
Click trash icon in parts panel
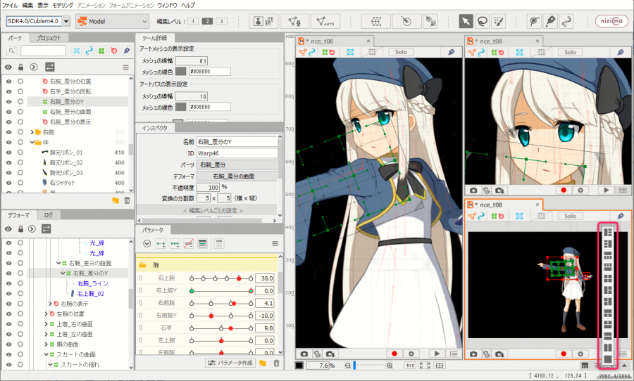pyautogui.click(x=127, y=200)
